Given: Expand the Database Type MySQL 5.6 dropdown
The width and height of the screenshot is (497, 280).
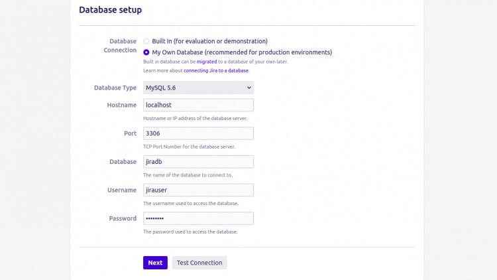Looking at the screenshot, I should point(198,88).
